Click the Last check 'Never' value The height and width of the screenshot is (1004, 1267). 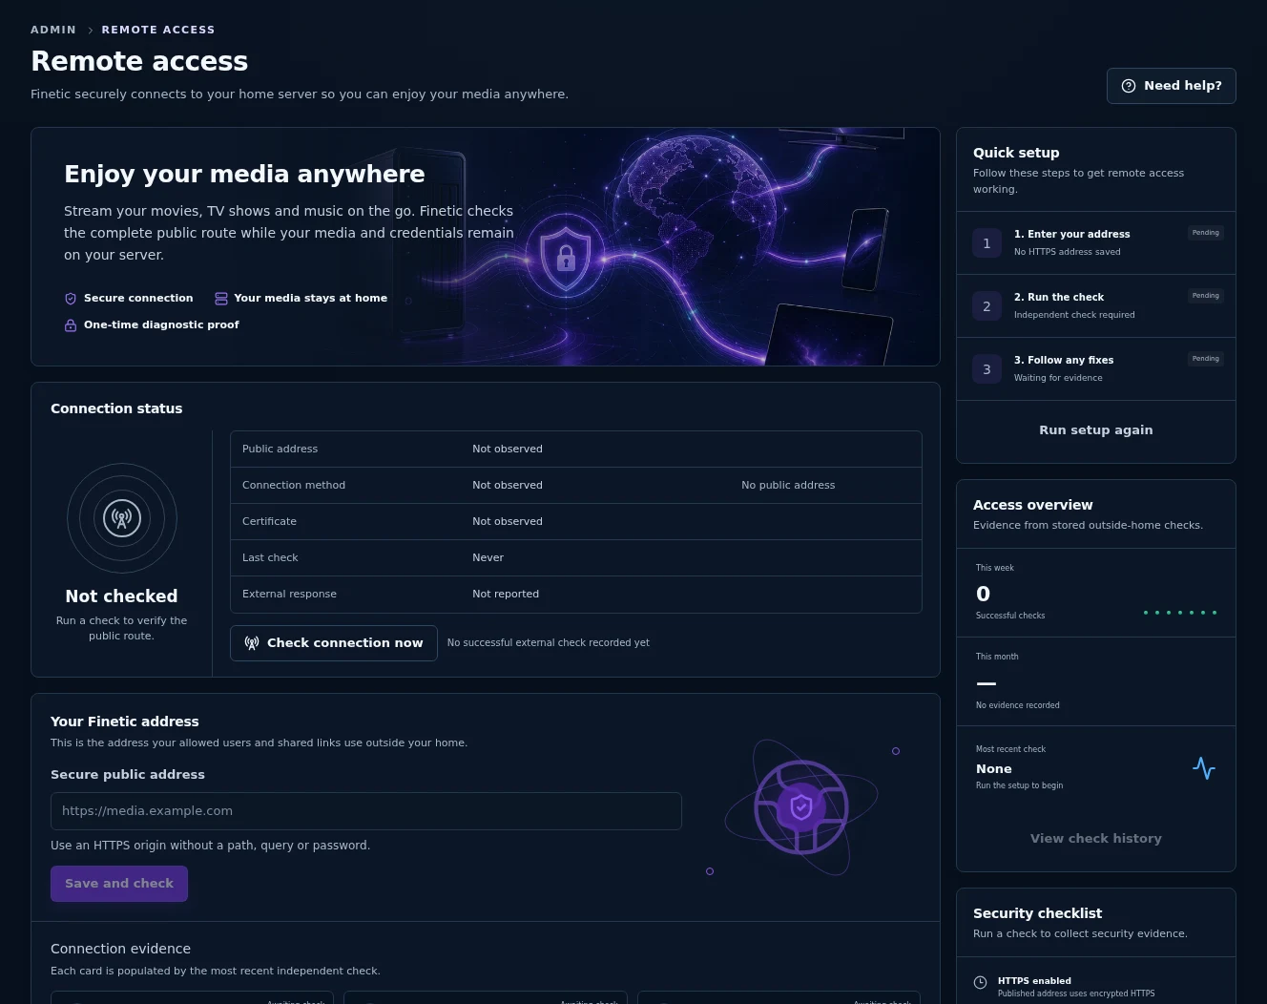click(488, 558)
